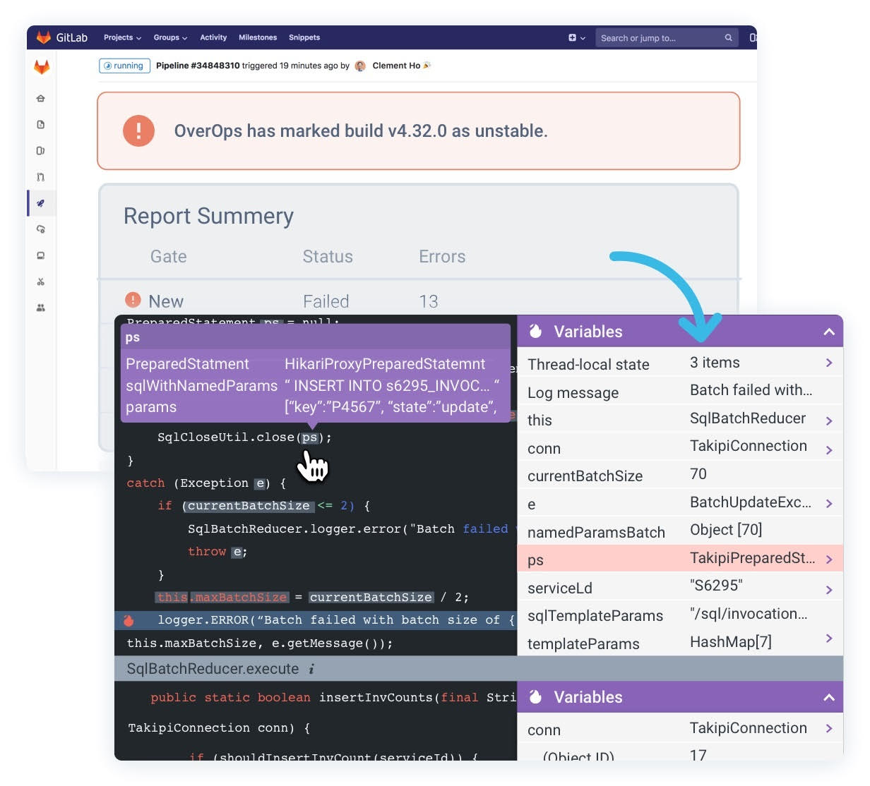Click HikariProxyPreparedStatemnt tooltip value
The height and width of the screenshot is (786, 870).
385,364
